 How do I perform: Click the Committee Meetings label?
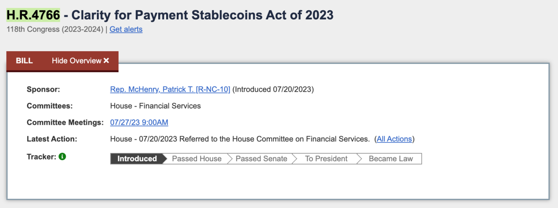click(65, 123)
